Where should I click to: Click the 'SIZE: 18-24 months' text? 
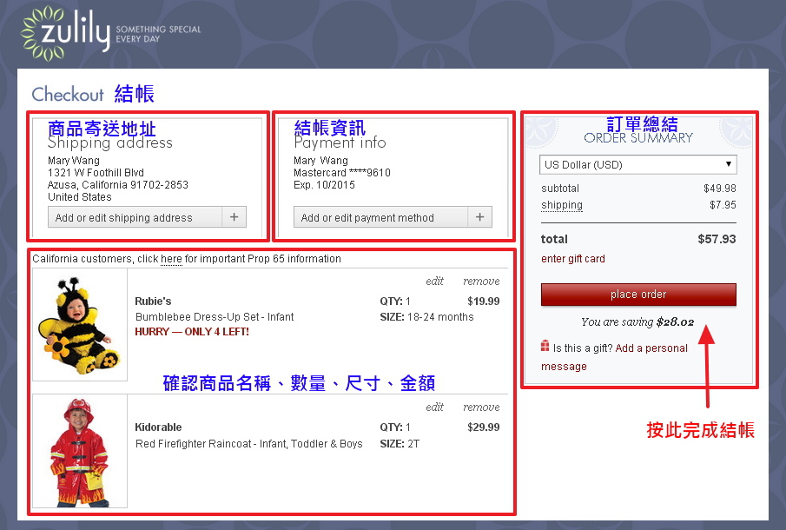tap(426, 317)
